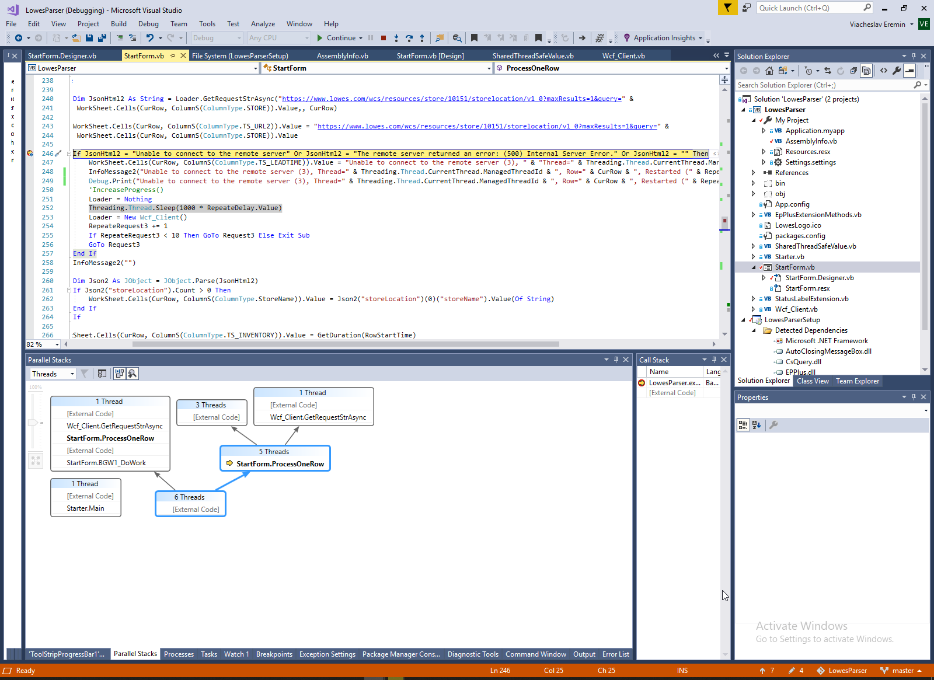Screen dimensions: 934x680
Task: Click the Toggle Method View icon in Parallel Stacks
Action: (102, 374)
